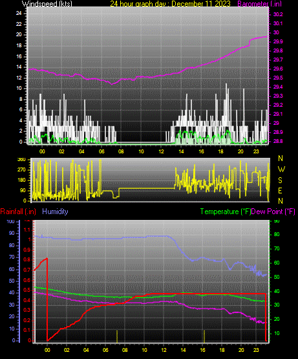The image size is (298, 359).
Task: Select the 180 degree wind direction value
Action: pyautogui.click(x=21, y=180)
